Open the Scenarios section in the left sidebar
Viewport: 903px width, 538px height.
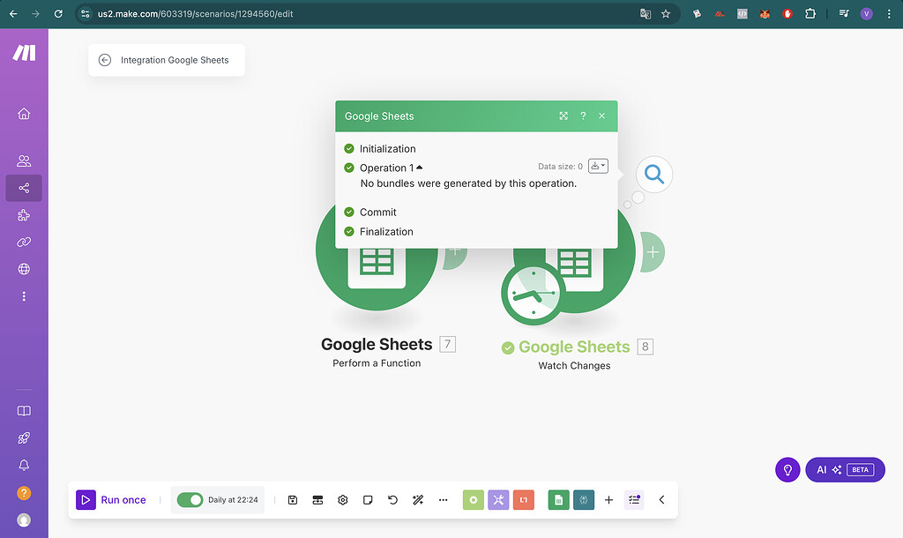coord(24,188)
